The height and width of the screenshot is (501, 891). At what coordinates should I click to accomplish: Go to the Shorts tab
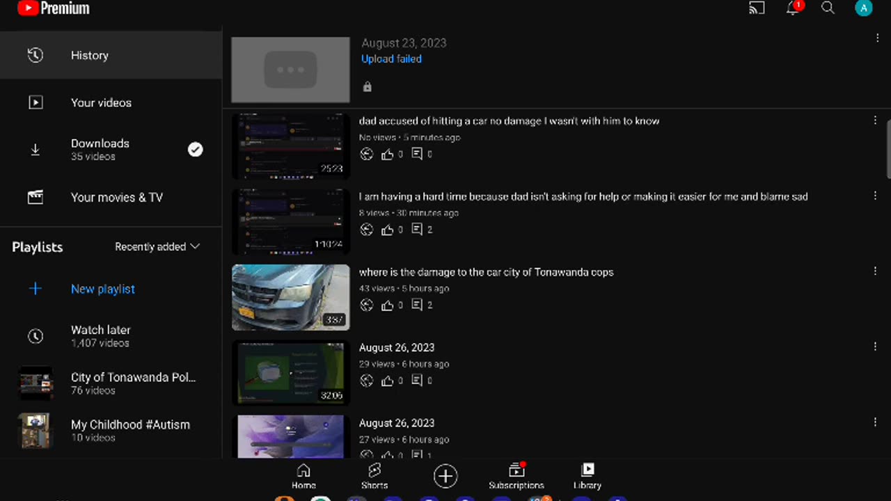click(x=374, y=477)
